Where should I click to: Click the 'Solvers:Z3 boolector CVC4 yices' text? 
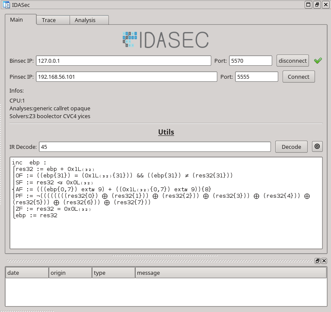(50, 116)
